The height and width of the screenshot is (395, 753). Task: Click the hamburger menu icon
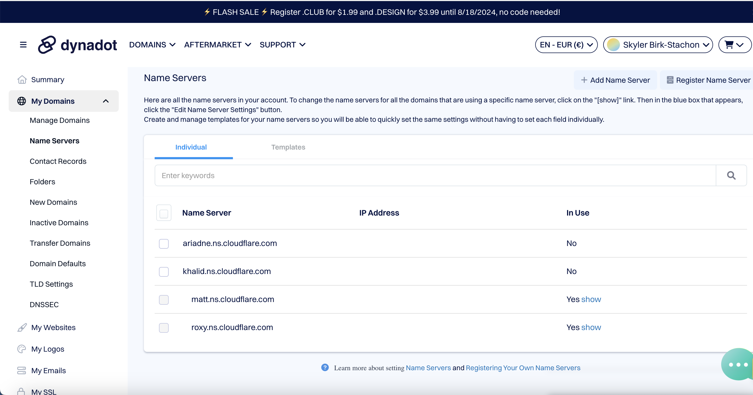click(x=23, y=45)
